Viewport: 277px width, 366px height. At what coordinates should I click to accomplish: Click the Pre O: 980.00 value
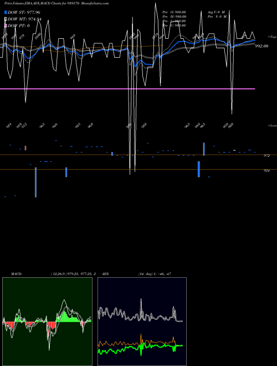(x=175, y=12)
